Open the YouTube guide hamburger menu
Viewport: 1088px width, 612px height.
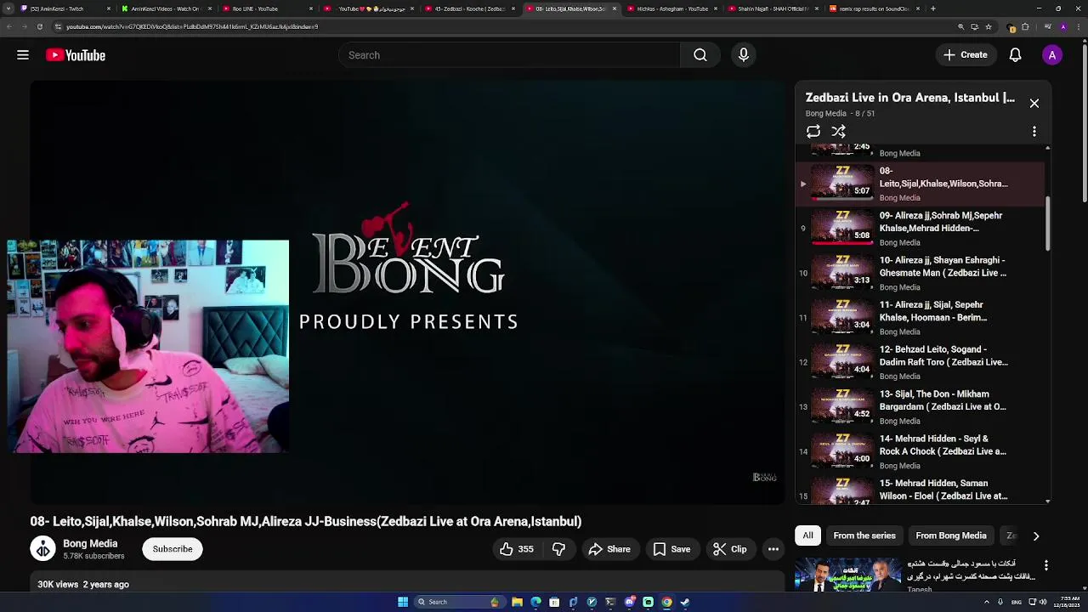point(23,55)
